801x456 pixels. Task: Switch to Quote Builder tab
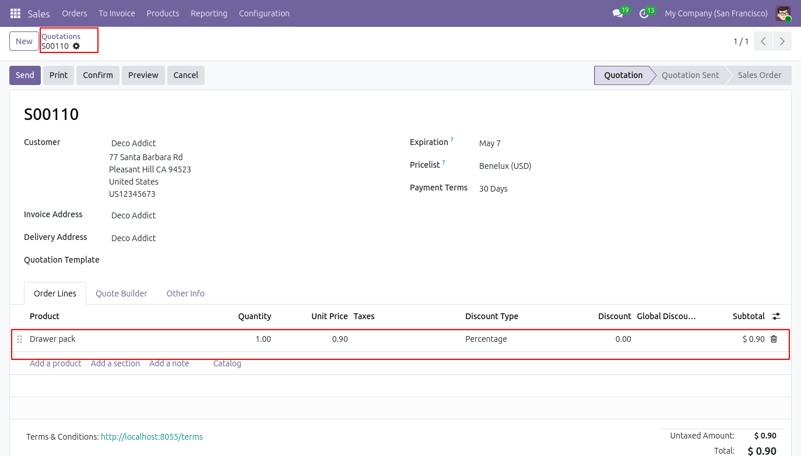click(x=121, y=294)
